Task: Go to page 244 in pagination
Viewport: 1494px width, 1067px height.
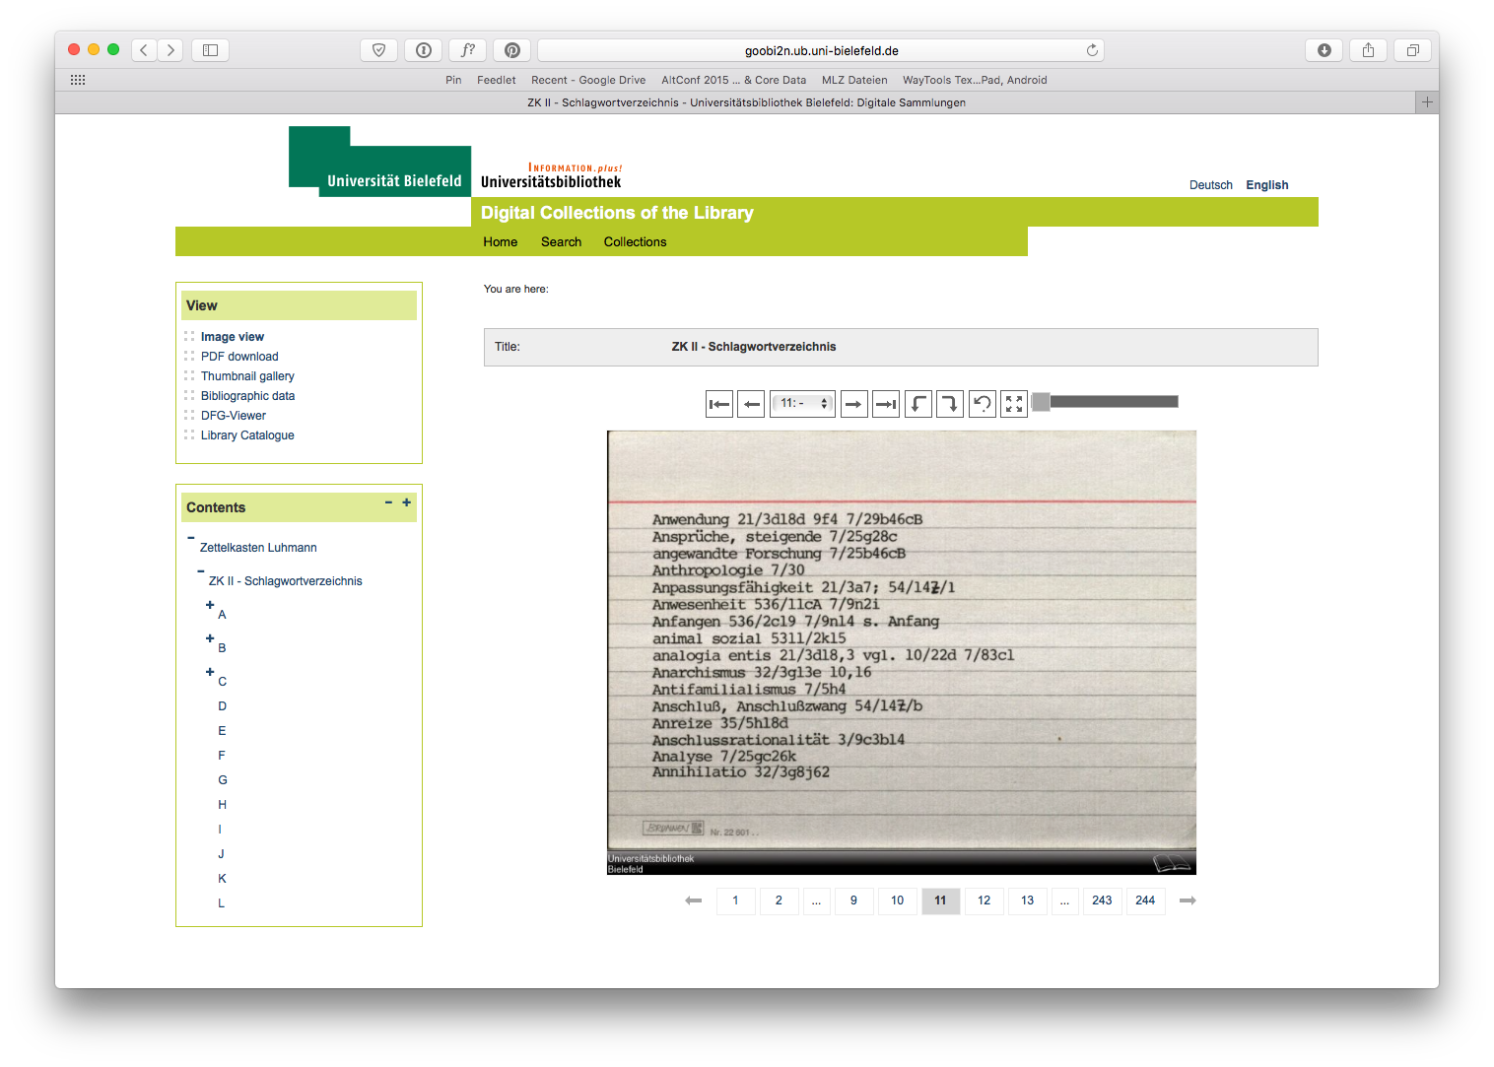Action: point(1145,900)
